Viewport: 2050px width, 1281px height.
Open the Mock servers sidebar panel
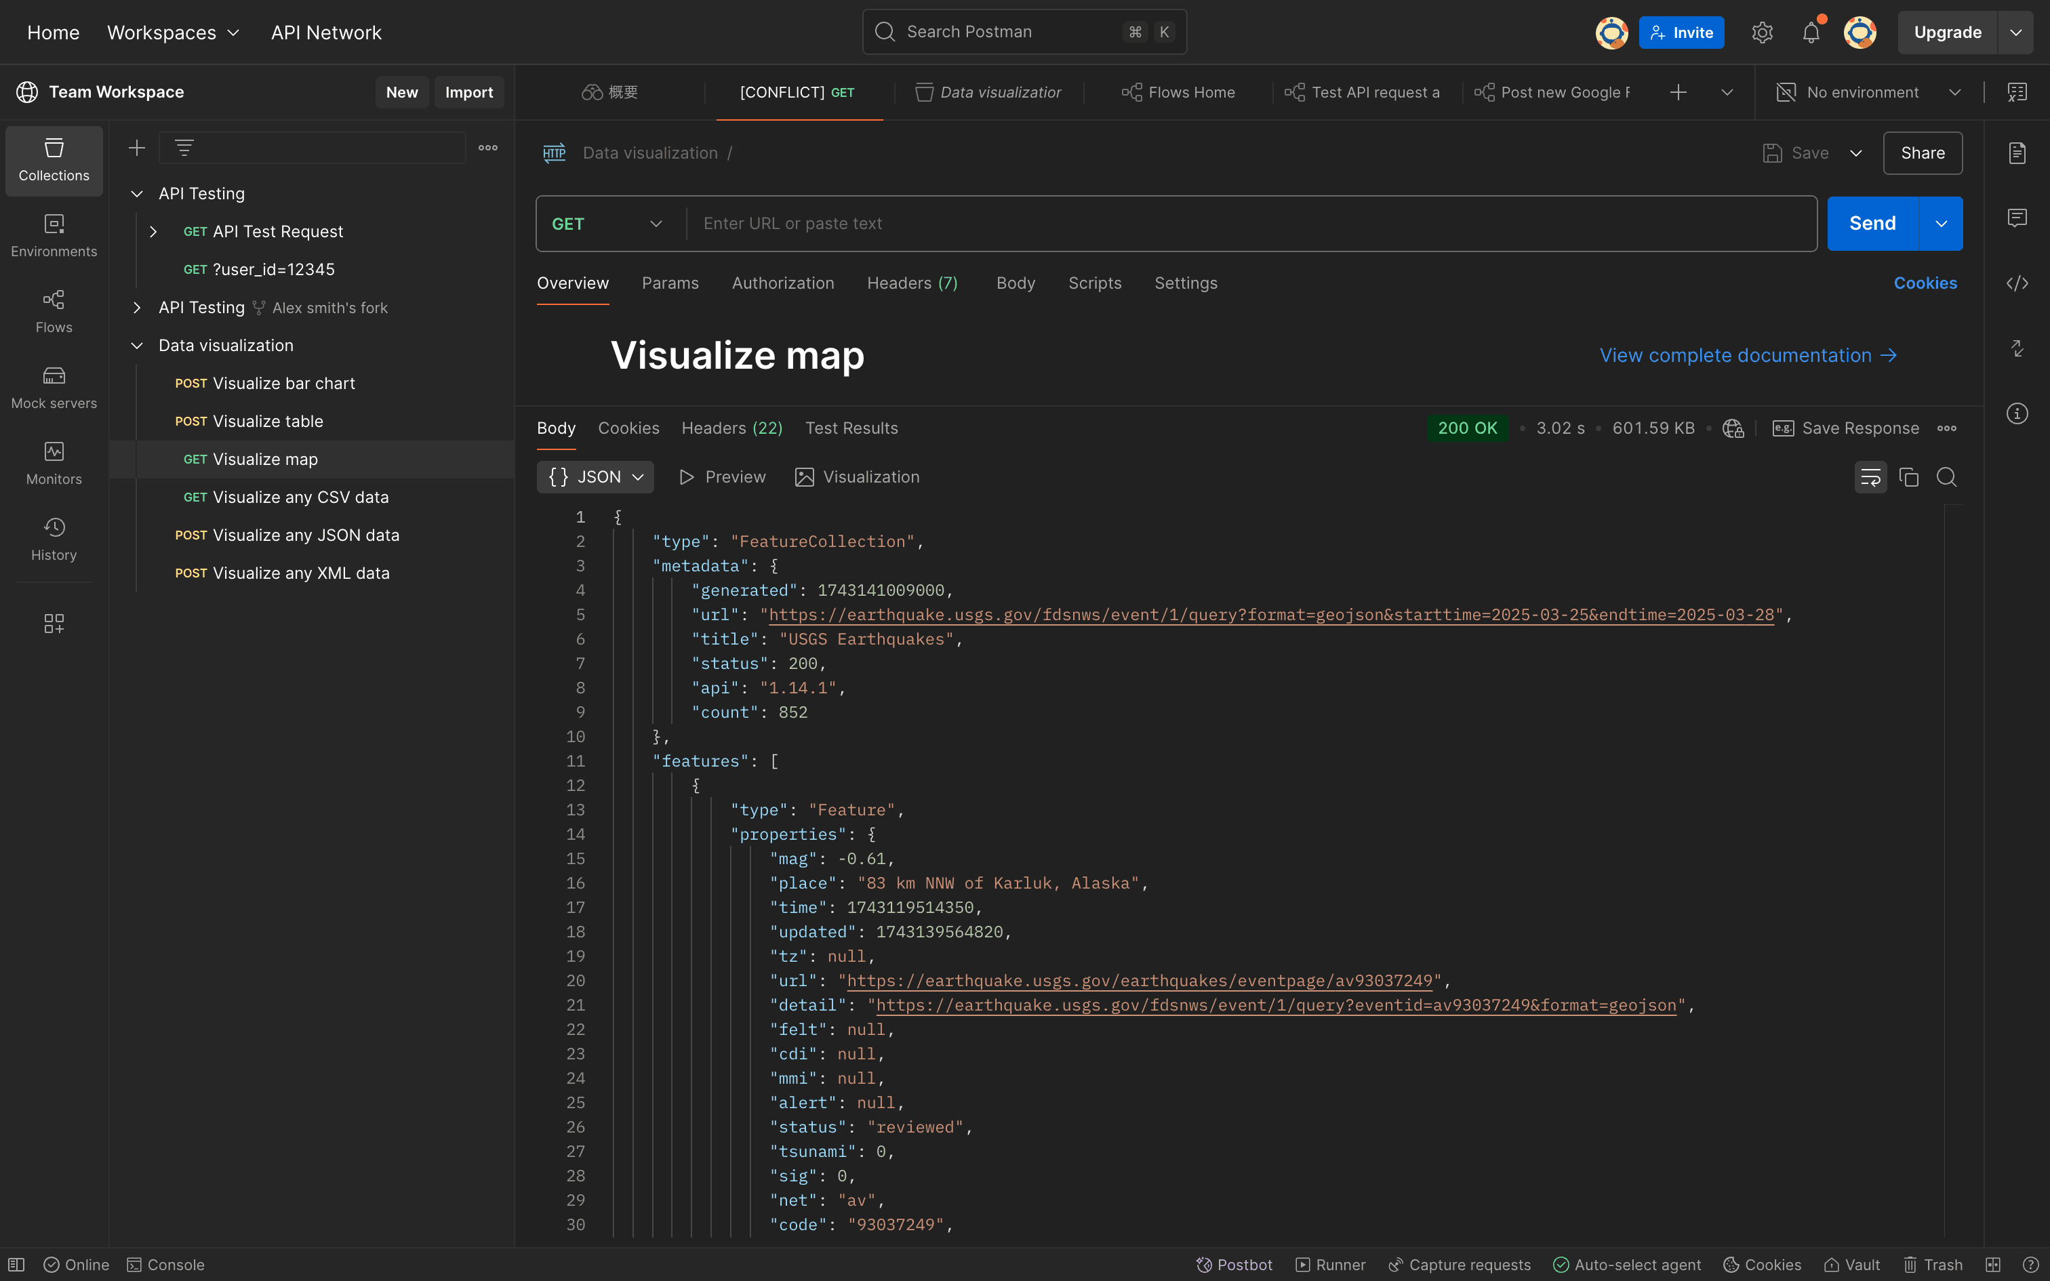coord(54,387)
